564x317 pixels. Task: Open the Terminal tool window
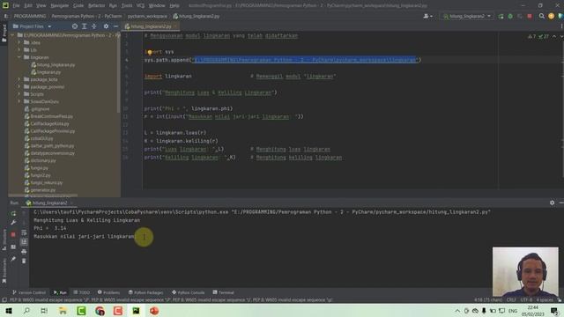click(x=223, y=292)
